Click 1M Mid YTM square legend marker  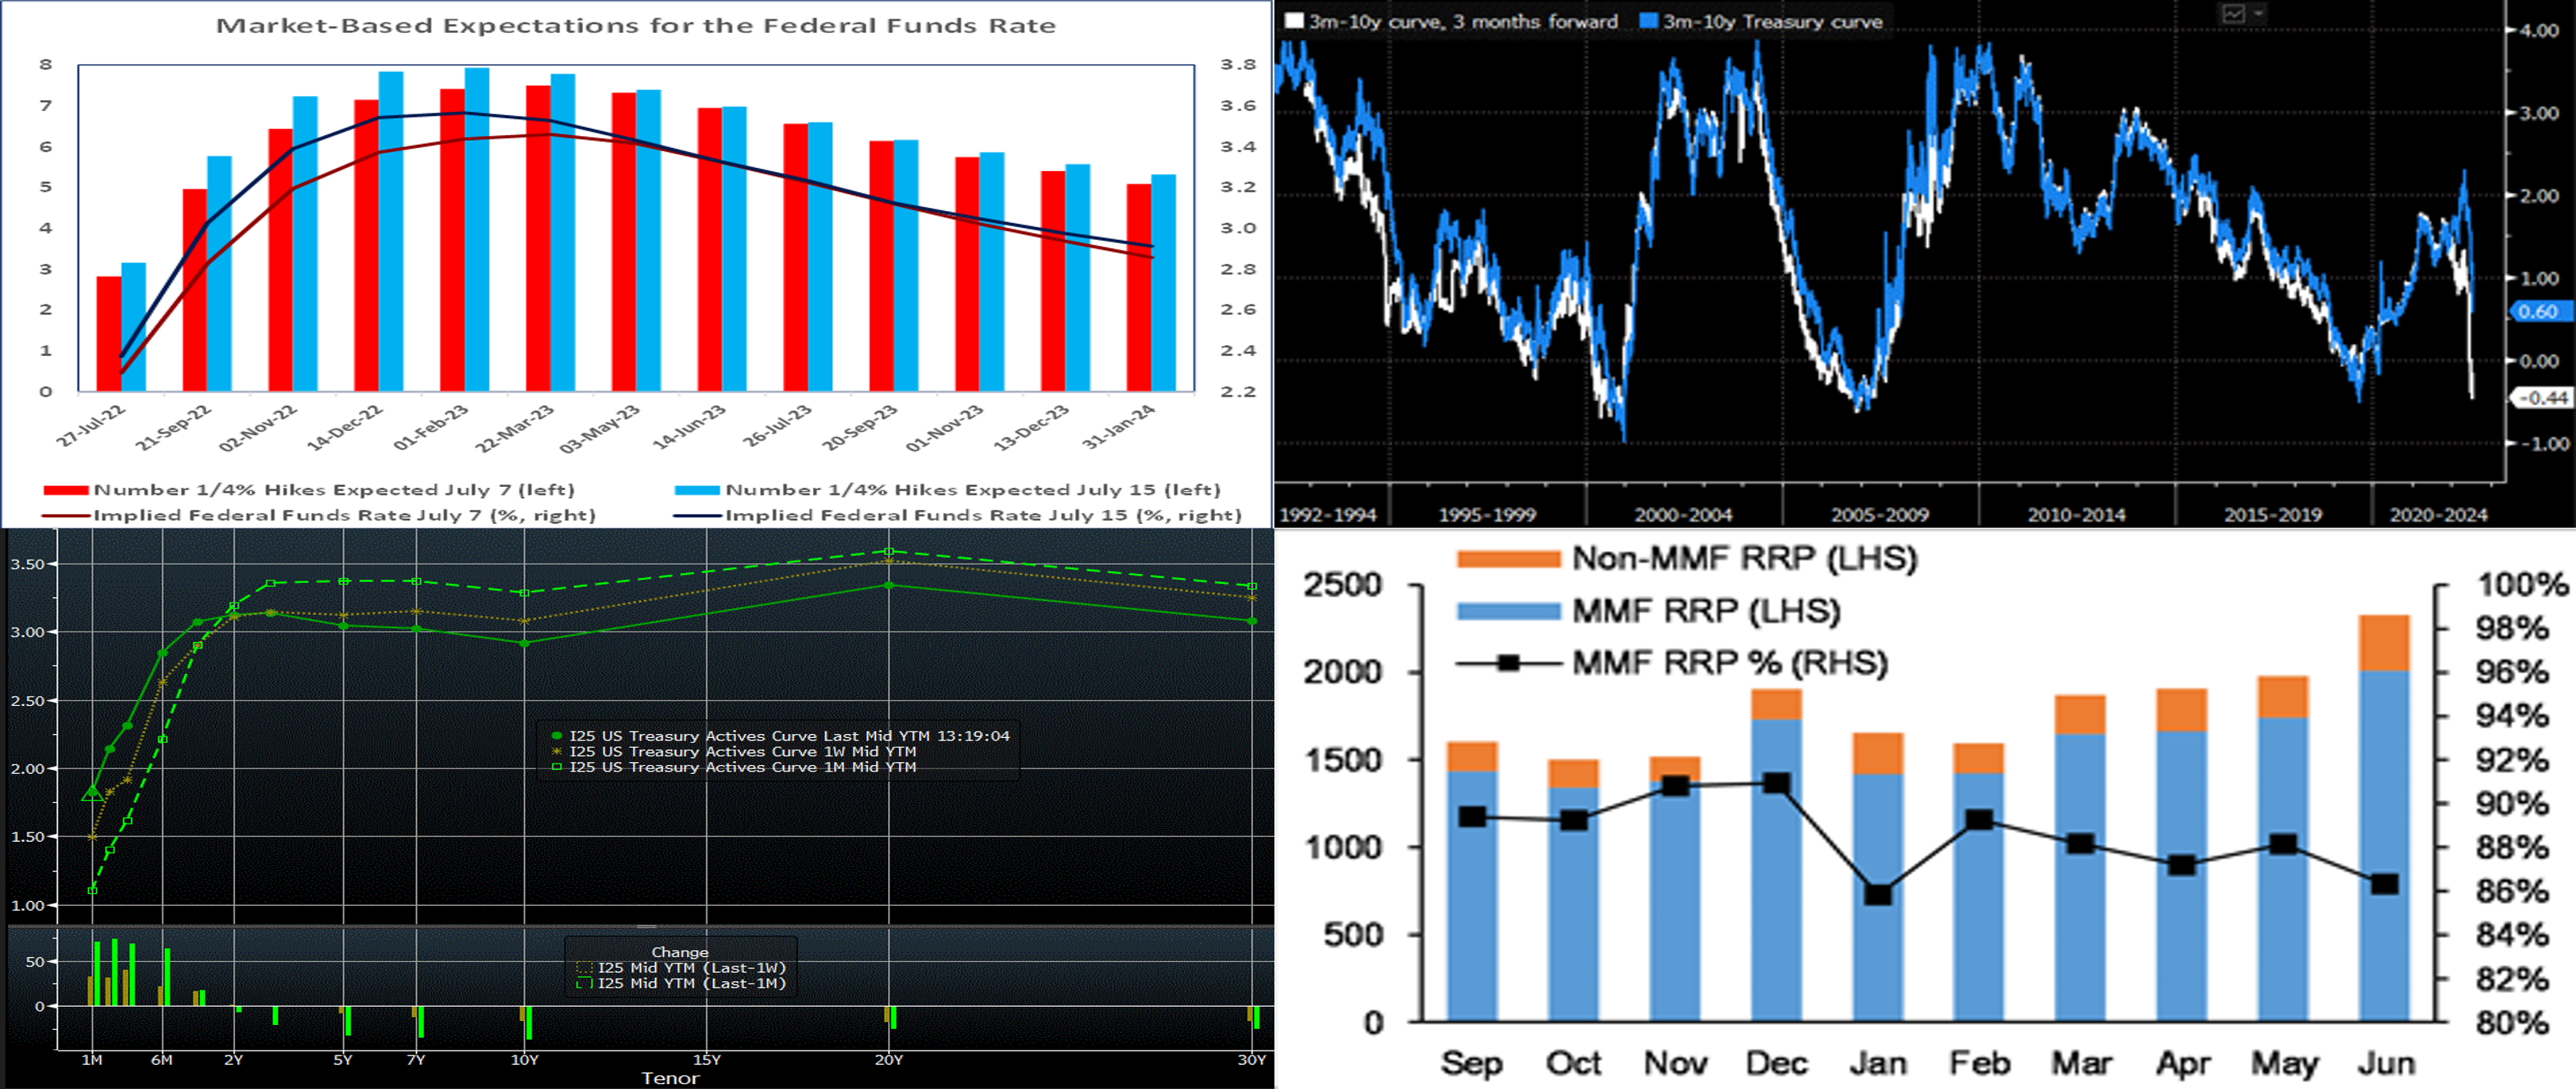(557, 768)
